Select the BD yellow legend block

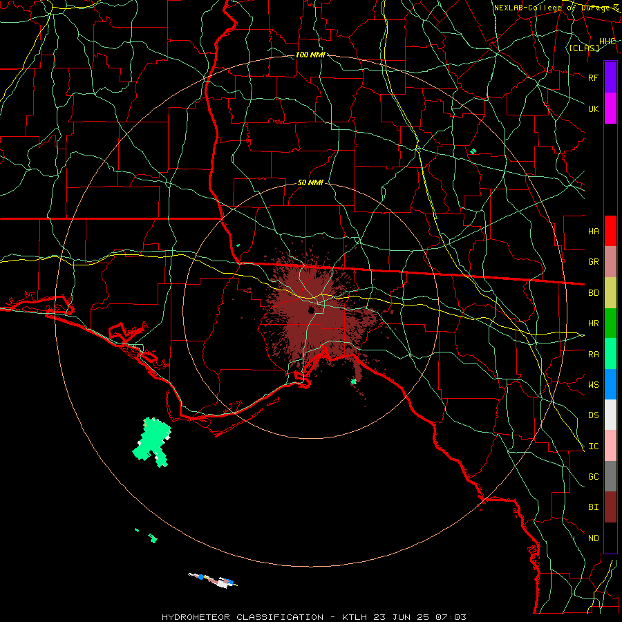coord(610,293)
